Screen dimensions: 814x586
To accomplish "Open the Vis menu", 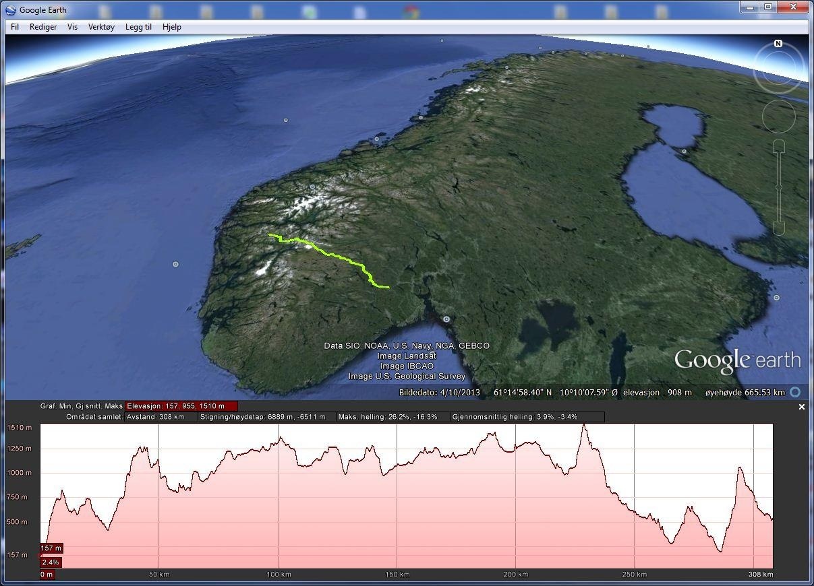I will point(72,27).
